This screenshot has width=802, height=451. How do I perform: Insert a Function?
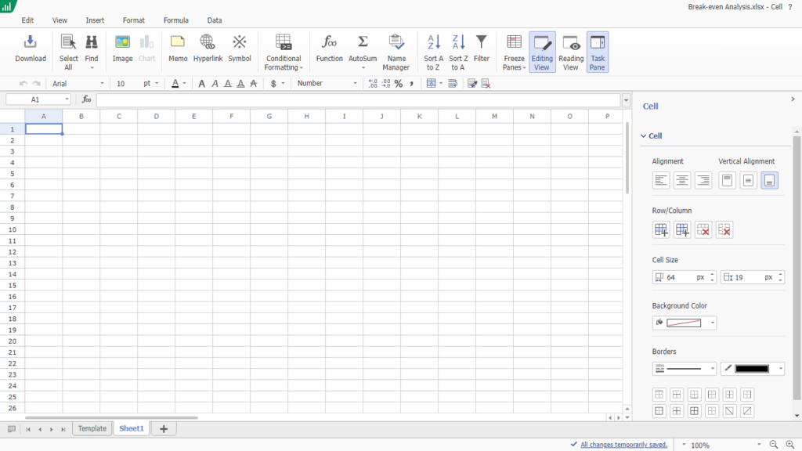[x=329, y=49]
